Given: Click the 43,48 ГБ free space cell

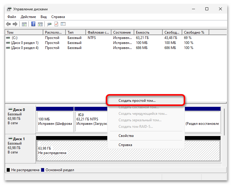Looking at the screenshot, I should (x=171, y=38).
